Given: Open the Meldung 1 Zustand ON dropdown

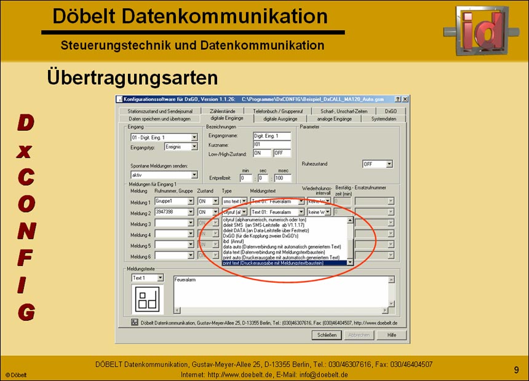Looking at the screenshot, I should click(x=215, y=202).
